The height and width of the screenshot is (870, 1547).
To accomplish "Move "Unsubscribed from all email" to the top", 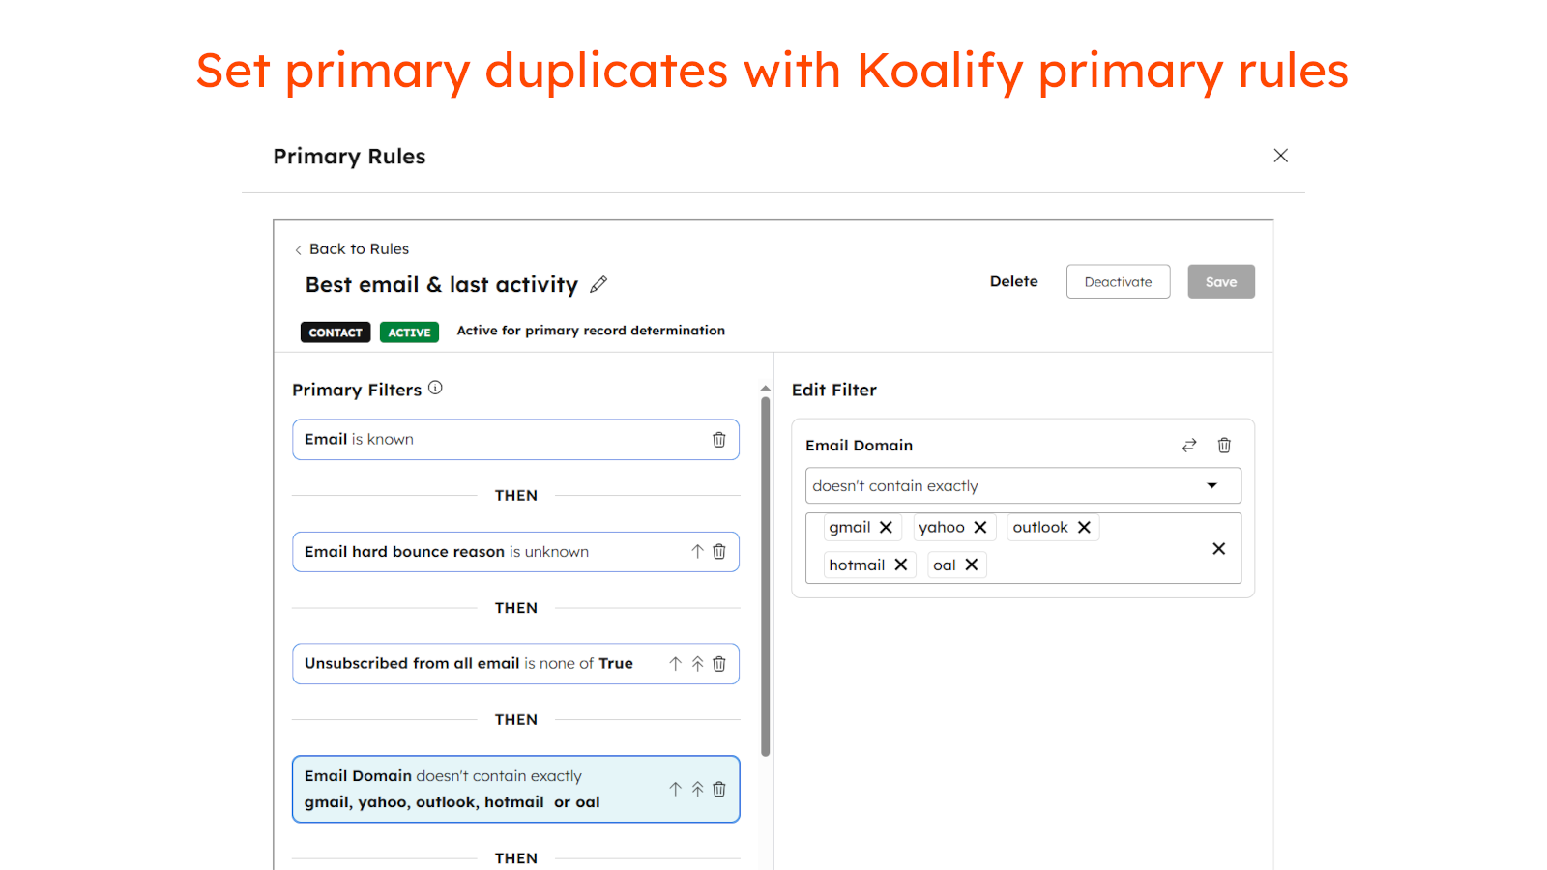I will 697,663.
